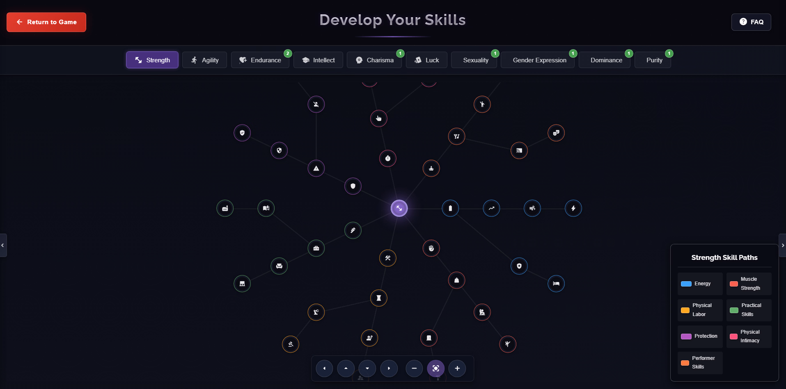The image size is (786, 389).
Task: Select the raised hand skill node
Action: point(431,248)
